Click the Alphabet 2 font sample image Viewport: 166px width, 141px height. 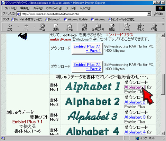[x=92, y=102]
